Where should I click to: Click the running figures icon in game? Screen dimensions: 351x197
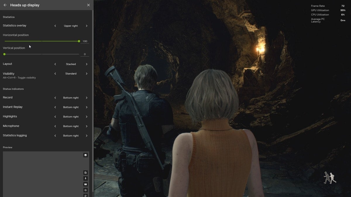330,178
